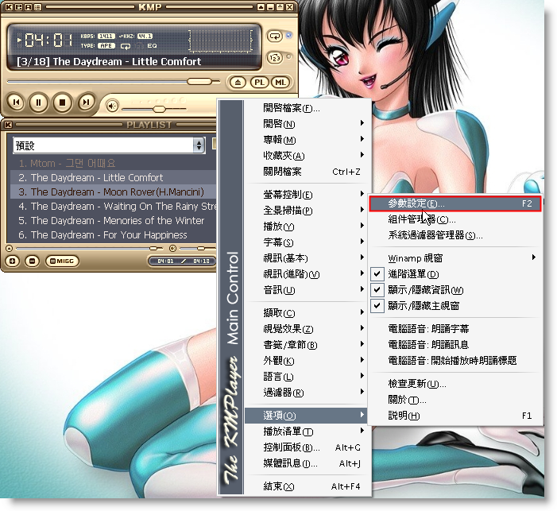Click the K icon in the PLAYLIST title bar
557x511 pixels.
(x=9, y=125)
